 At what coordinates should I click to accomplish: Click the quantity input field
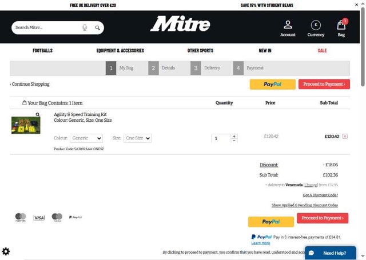pos(221,138)
